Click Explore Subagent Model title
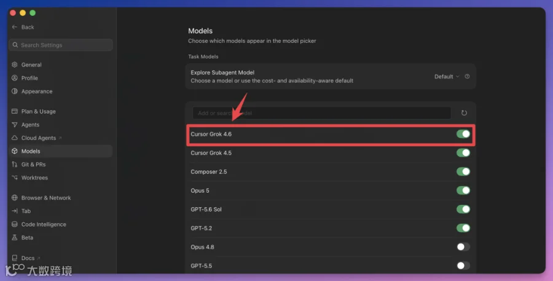The width and height of the screenshot is (553, 281). click(x=222, y=72)
